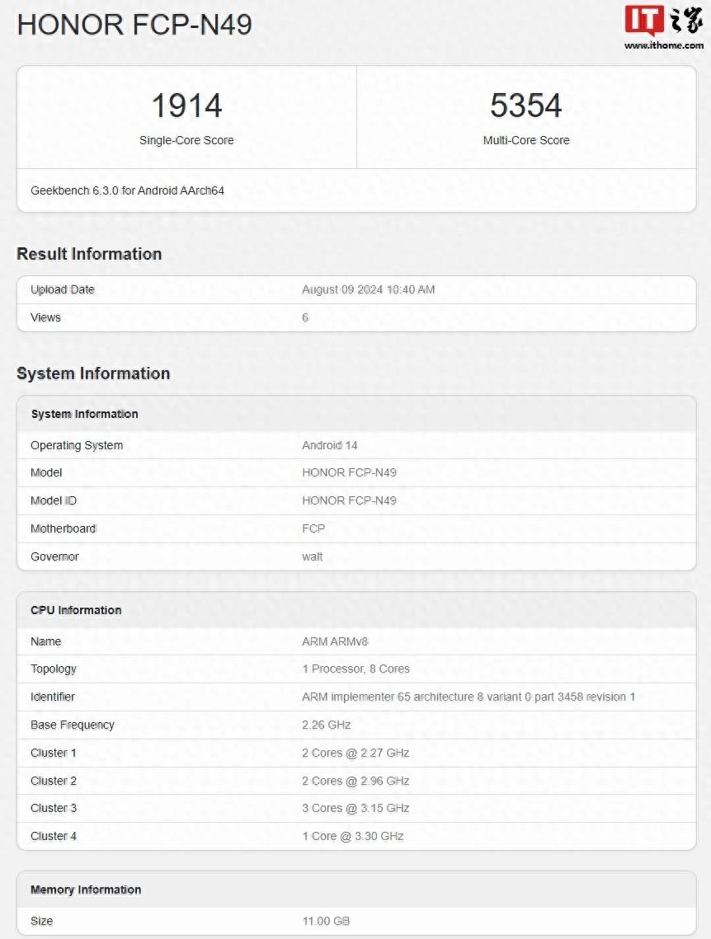Click the Views row value 6

[x=305, y=317]
